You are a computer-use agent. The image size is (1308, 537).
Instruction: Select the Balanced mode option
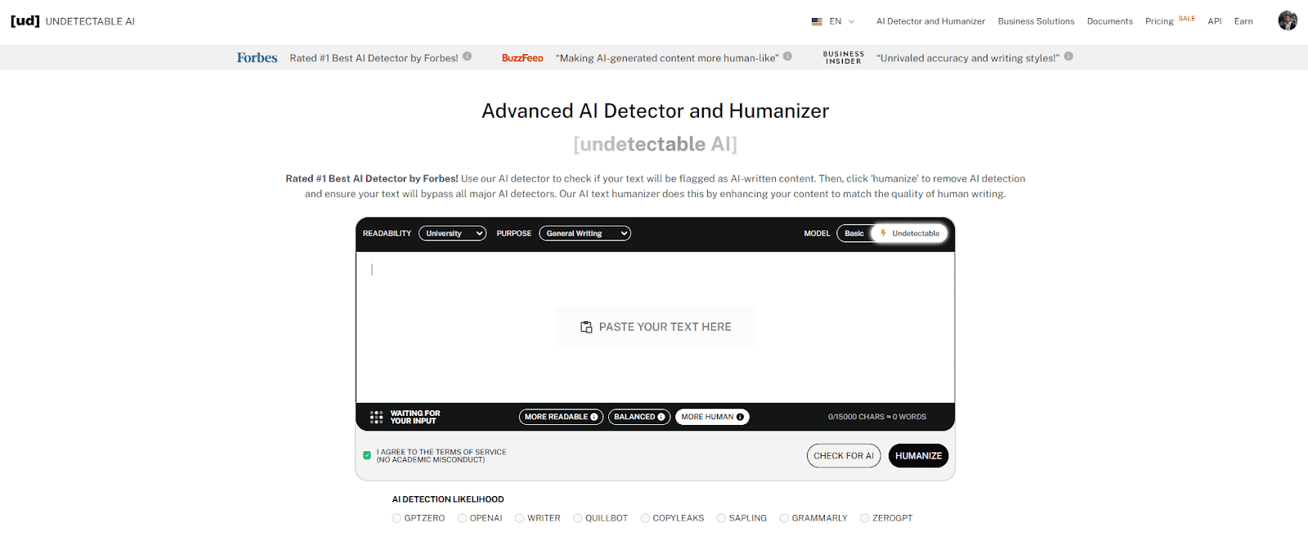tap(638, 417)
